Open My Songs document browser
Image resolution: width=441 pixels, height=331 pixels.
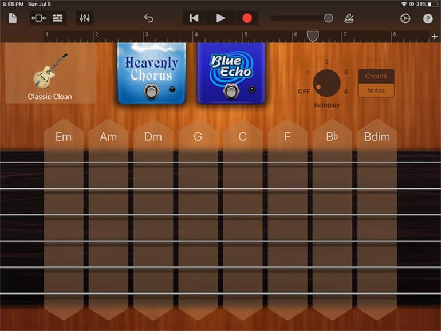[13, 18]
